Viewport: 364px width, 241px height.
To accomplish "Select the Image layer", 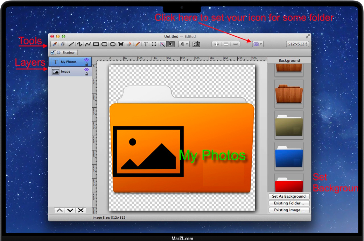I will point(70,72).
